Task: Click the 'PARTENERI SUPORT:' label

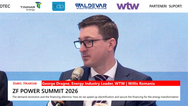Action: [x=166, y=6]
